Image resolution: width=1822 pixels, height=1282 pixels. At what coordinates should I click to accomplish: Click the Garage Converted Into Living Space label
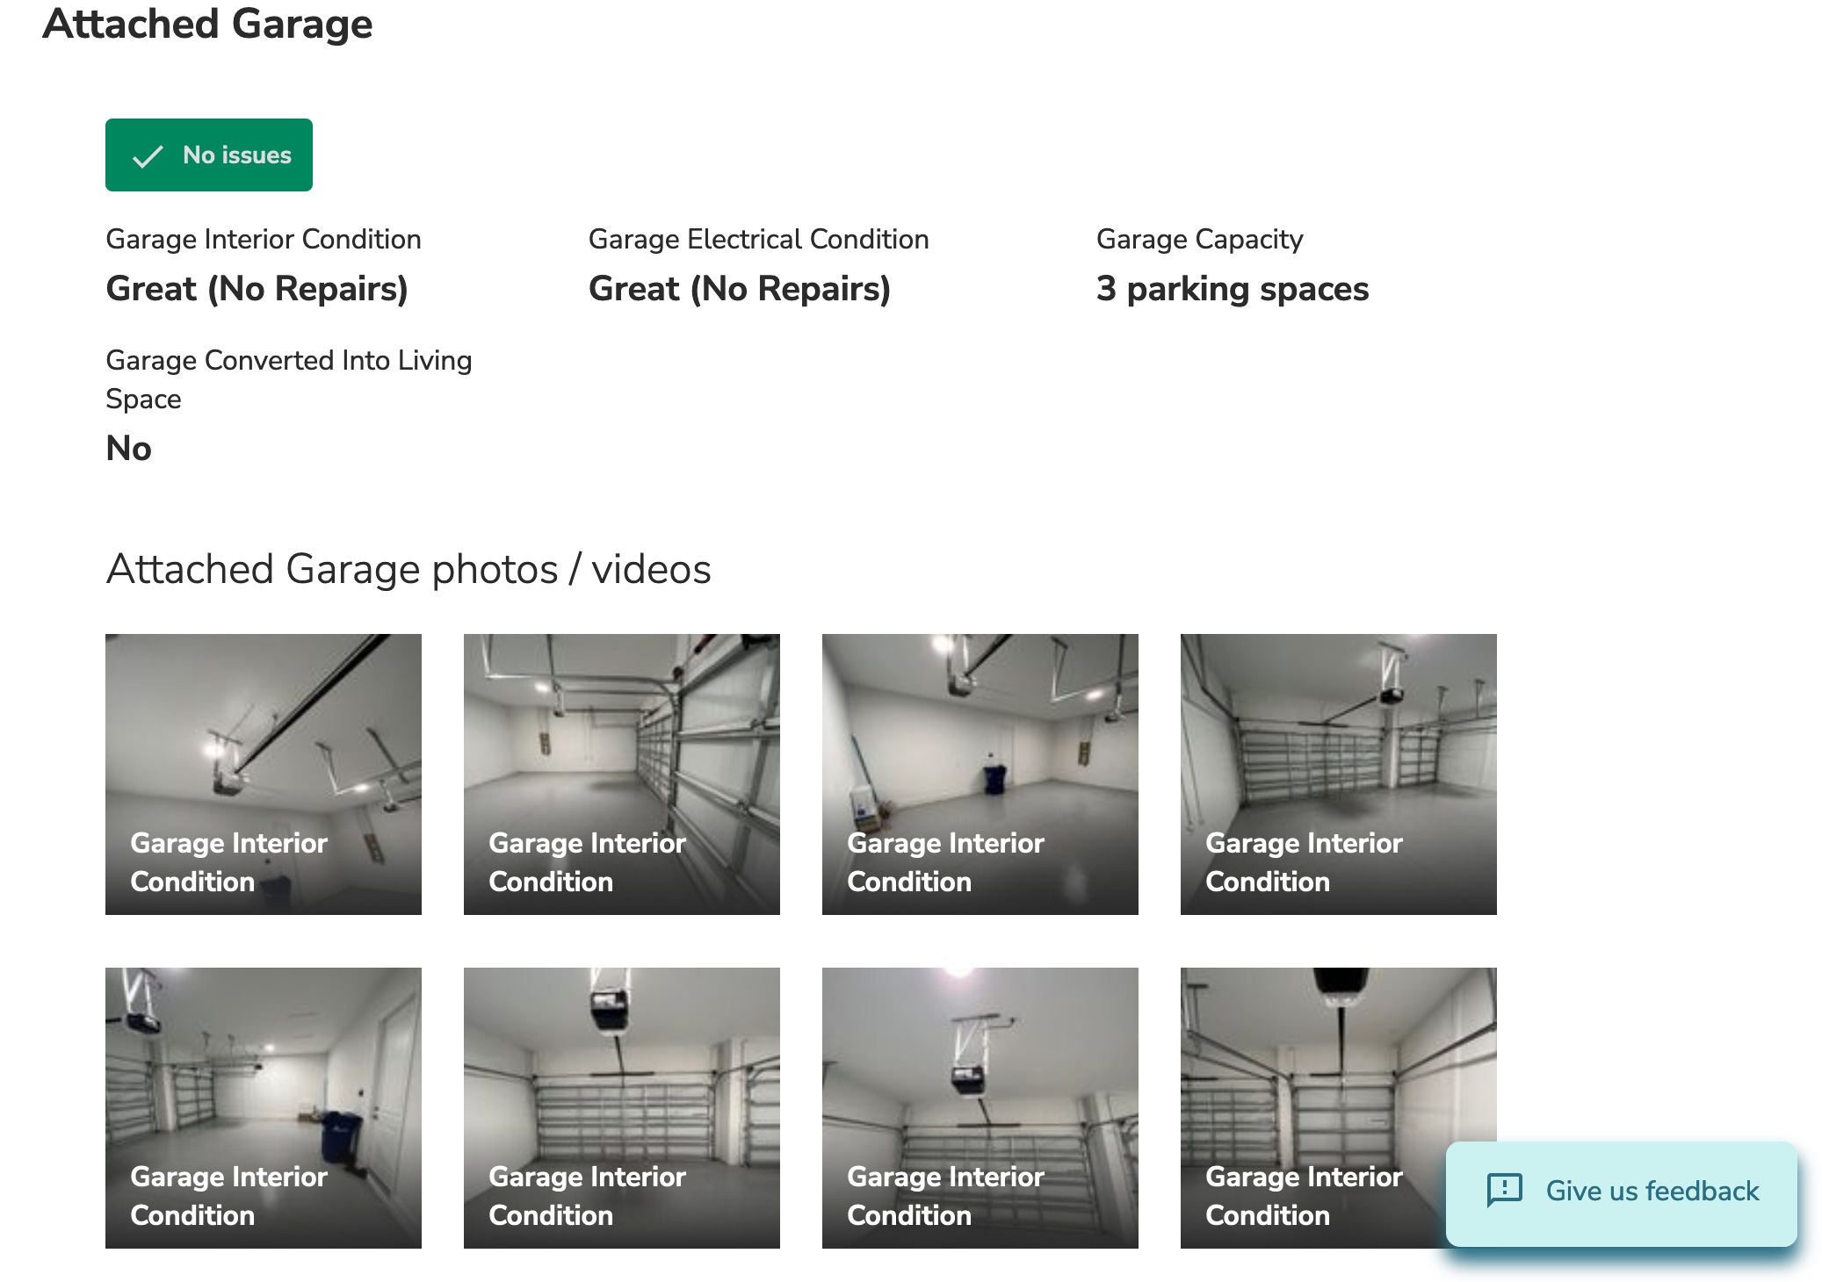(288, 378)
